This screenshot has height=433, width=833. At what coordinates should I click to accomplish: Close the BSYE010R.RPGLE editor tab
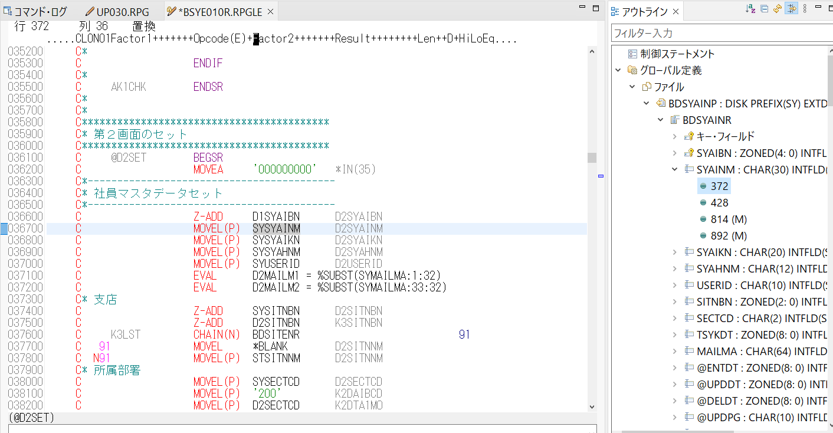[x=270, y=11]
